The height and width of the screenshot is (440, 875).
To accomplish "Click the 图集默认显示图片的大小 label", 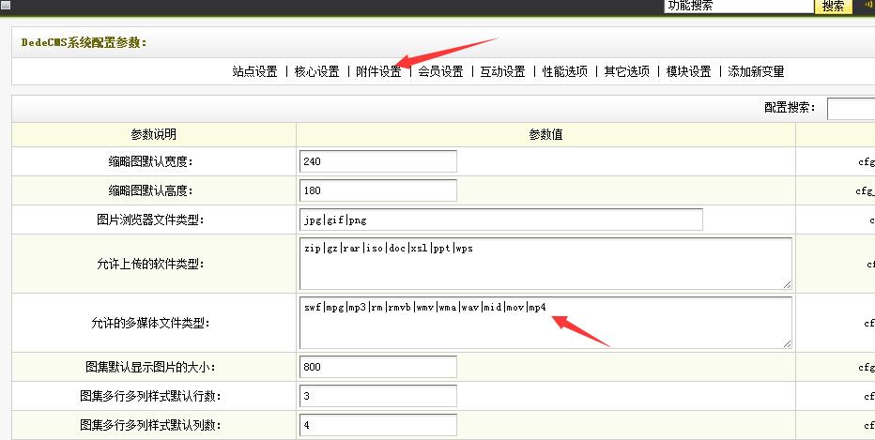I will (150, 367).
